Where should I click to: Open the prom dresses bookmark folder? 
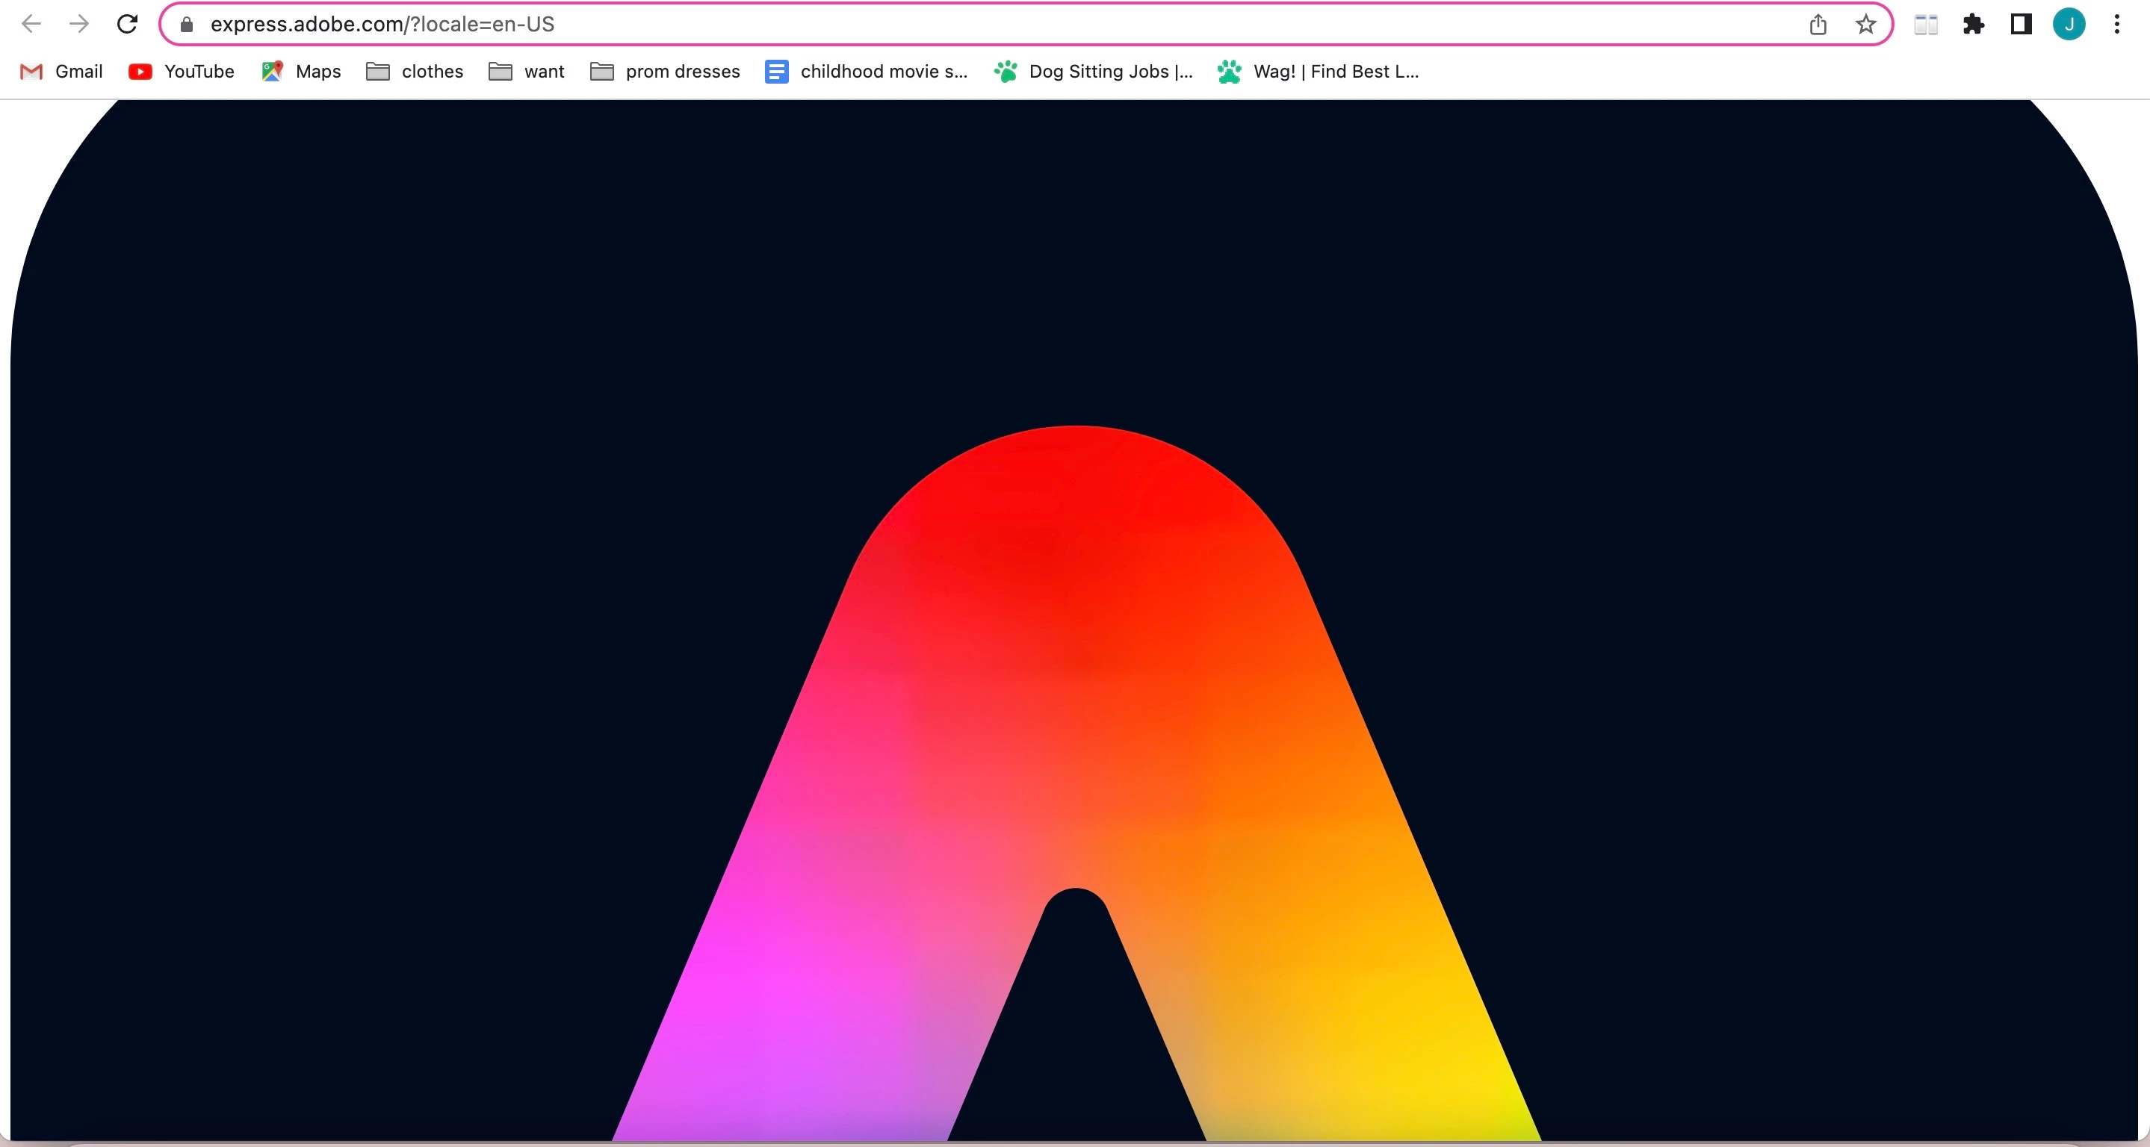665,72
